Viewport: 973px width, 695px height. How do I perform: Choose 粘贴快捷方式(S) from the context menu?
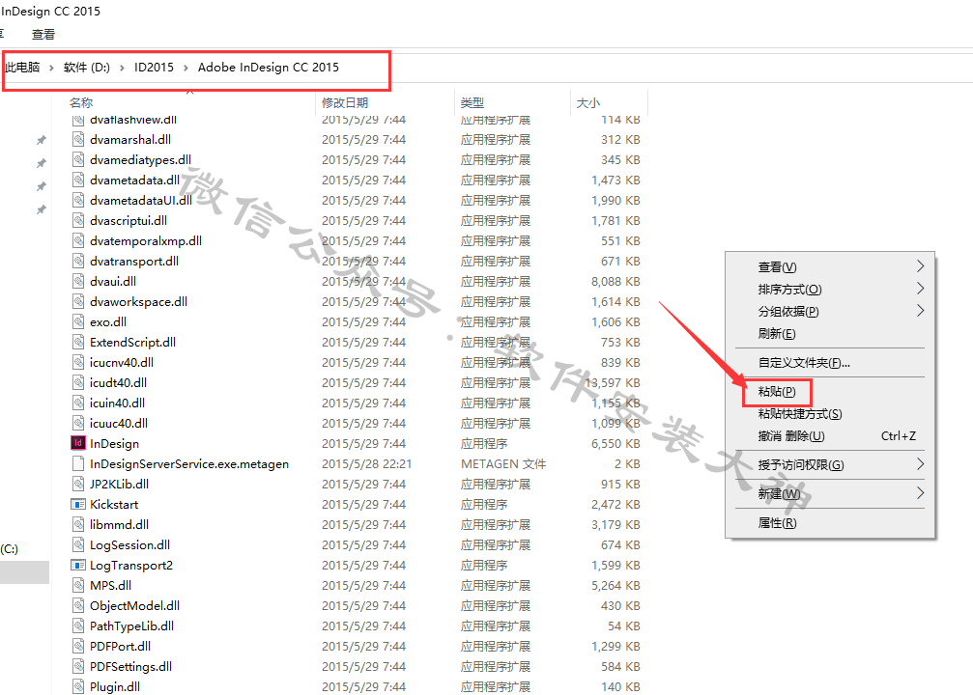click(800, 413)
